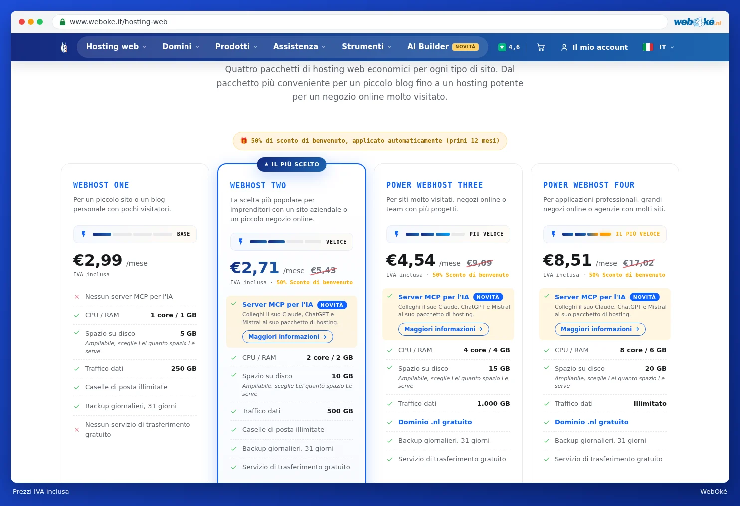Click the lightning icon in Webhost Two speed bar
Image resolution: width=740 pixels, height=506 pixels.
(x=241, y=242)
